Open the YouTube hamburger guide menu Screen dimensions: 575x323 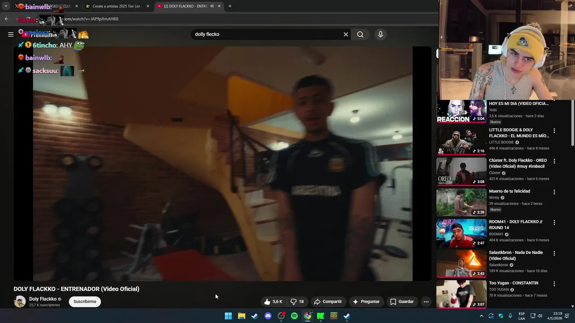tap(11, 34)
